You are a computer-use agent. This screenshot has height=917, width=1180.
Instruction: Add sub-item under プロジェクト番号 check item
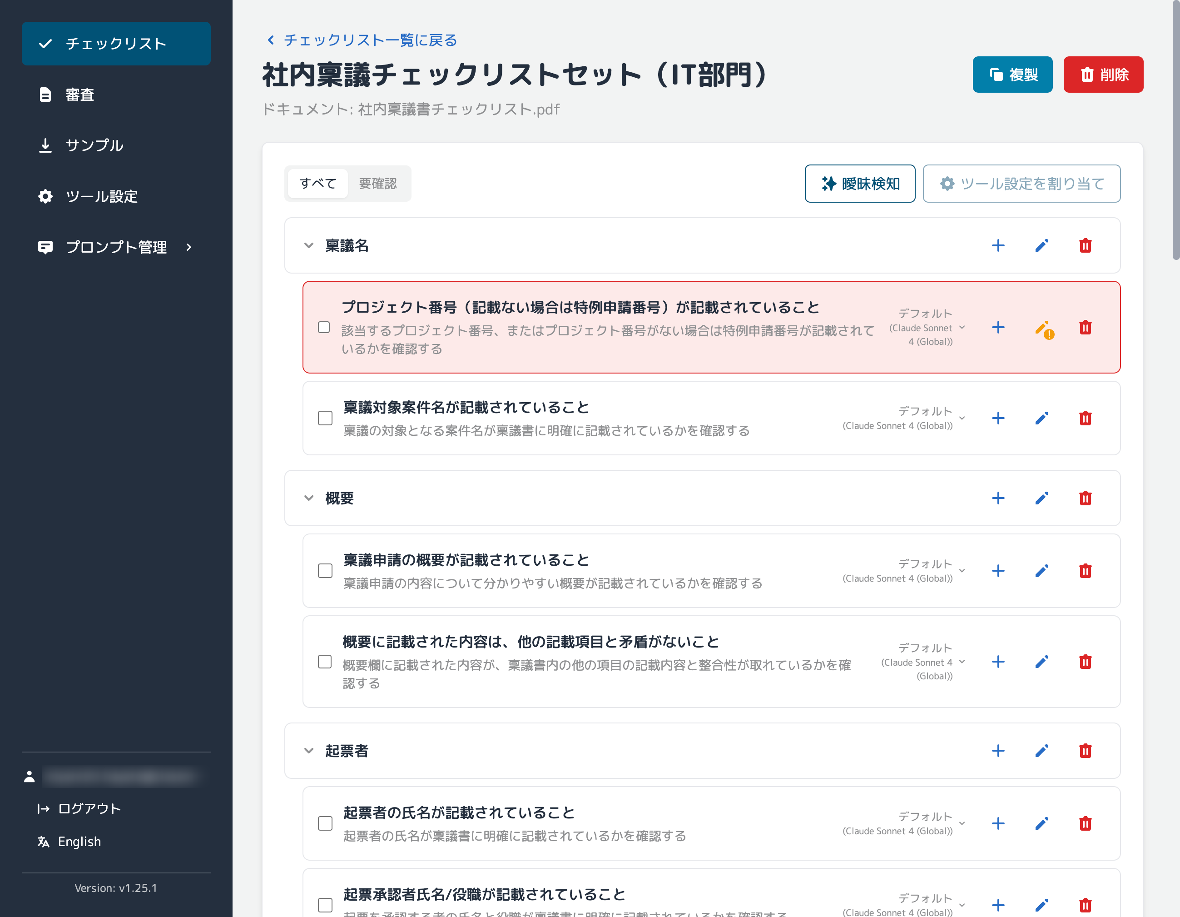[998, 327]
